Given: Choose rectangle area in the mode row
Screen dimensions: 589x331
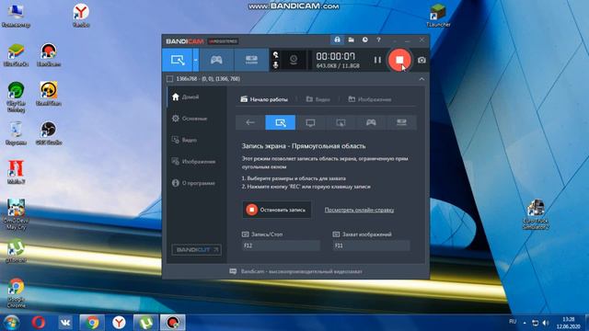Looking at the screenshot, I should pyautogui.click(x=280, y=122).
